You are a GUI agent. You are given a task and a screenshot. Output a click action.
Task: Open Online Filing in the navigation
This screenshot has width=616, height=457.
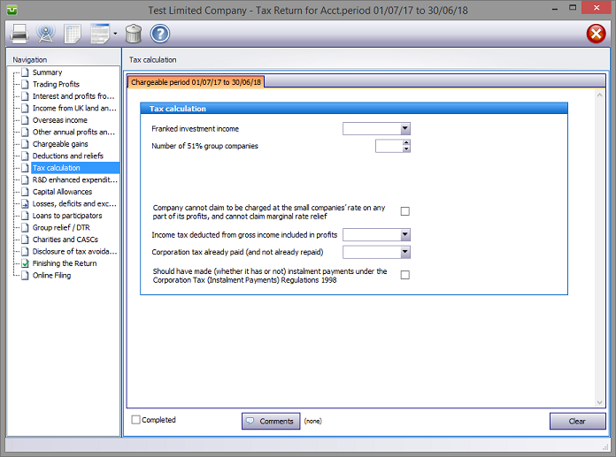pyautogui.click(x=51, y=276)
